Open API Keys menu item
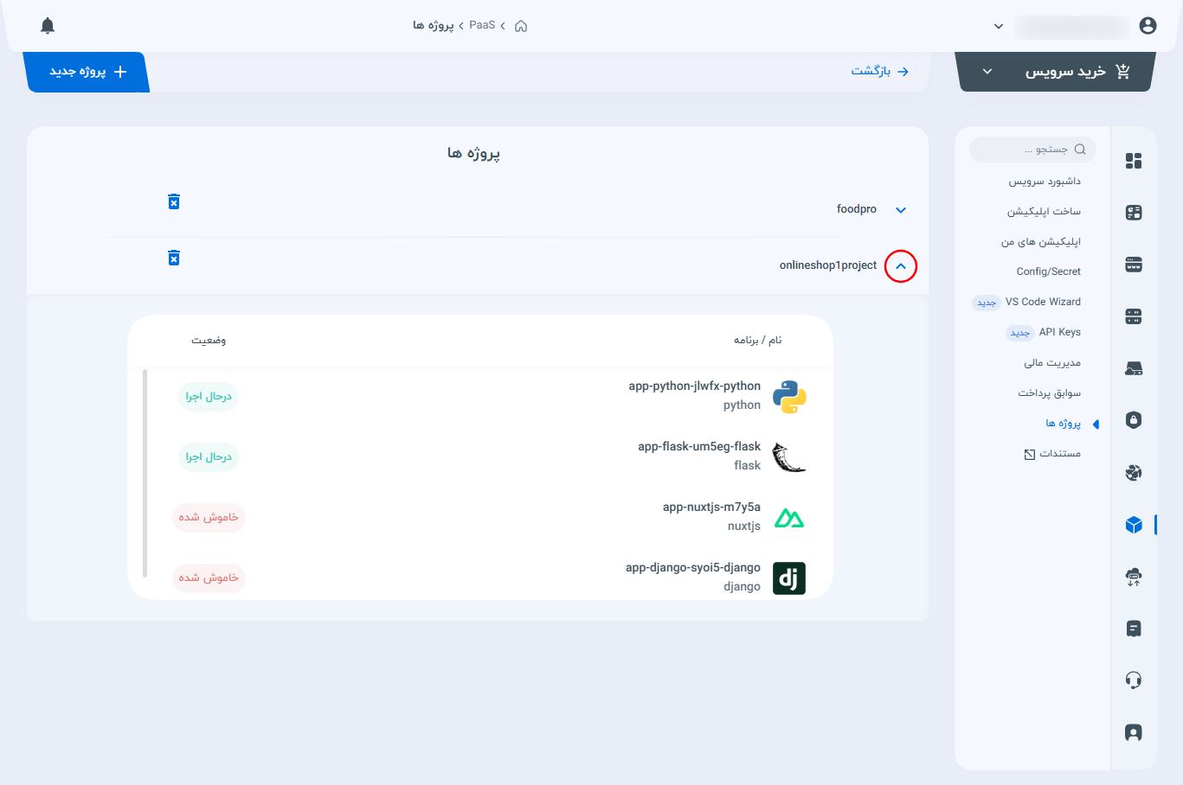The width and height of the screenshot is (1183, 785). tap(1060, 332)
